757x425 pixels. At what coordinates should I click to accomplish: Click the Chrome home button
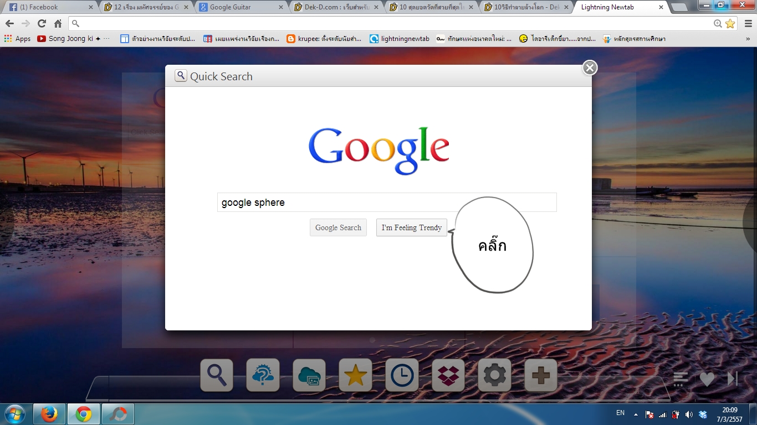point(58,24)
